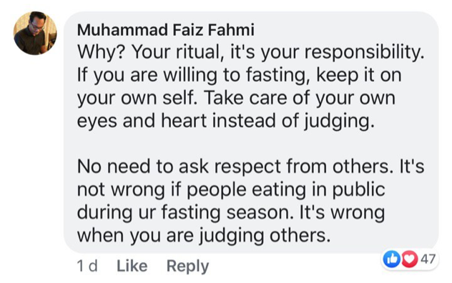Open Muhammad Faiz Fahmi's profile picture
The image size is (452, 283).
point(35,33)
